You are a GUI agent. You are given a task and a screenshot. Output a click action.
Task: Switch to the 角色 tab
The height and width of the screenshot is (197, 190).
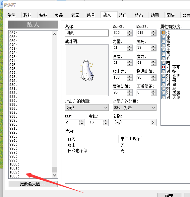tap(14, 15)
